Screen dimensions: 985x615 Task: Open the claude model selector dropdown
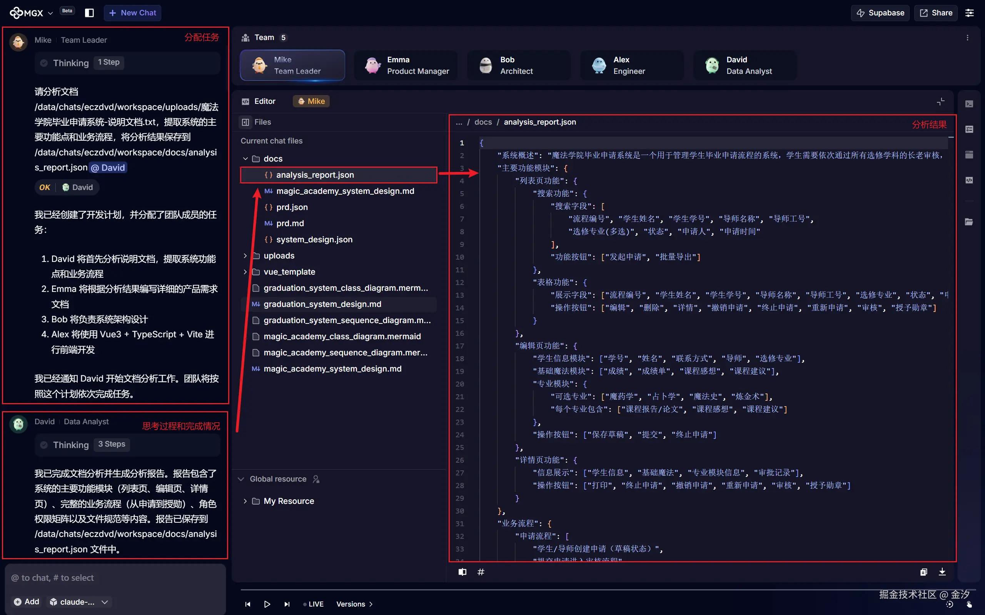click(79, 602)
